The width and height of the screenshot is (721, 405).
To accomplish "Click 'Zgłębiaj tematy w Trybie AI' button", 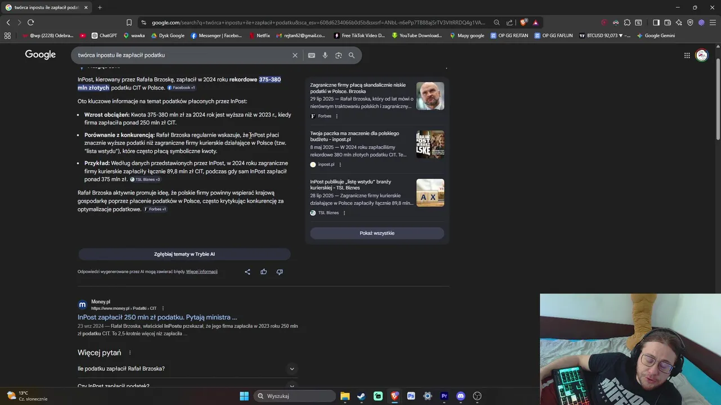I will click(184, 254).
